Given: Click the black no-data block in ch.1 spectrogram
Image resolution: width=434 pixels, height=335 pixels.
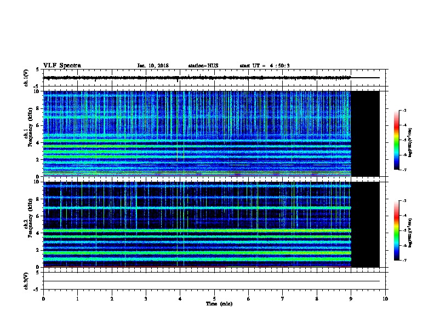Looking at the screenshot, I should point(366,134).
